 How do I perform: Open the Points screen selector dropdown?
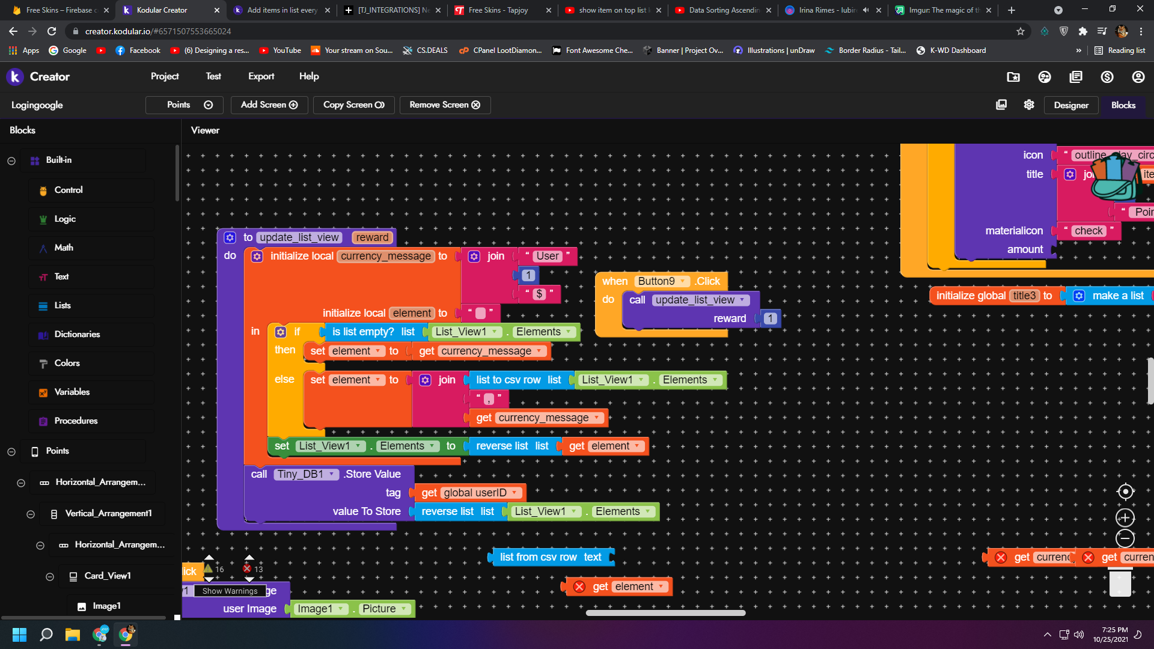pos(185,105)
